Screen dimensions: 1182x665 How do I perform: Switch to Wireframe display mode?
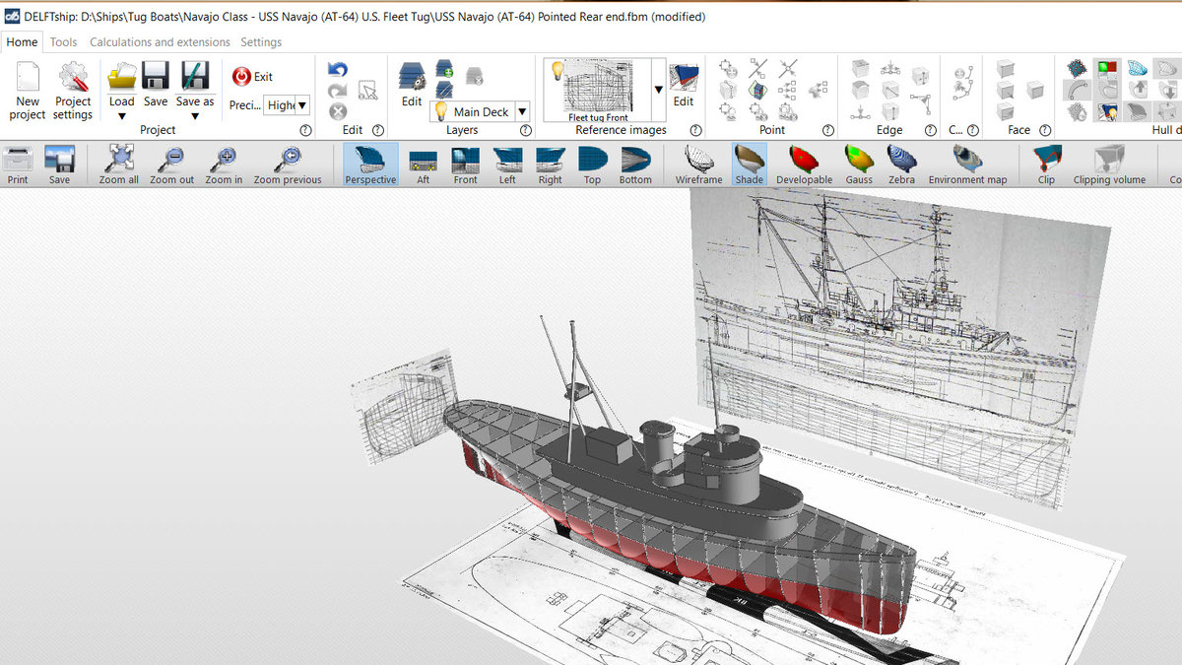pyautogui.click(x=698, y=165)
